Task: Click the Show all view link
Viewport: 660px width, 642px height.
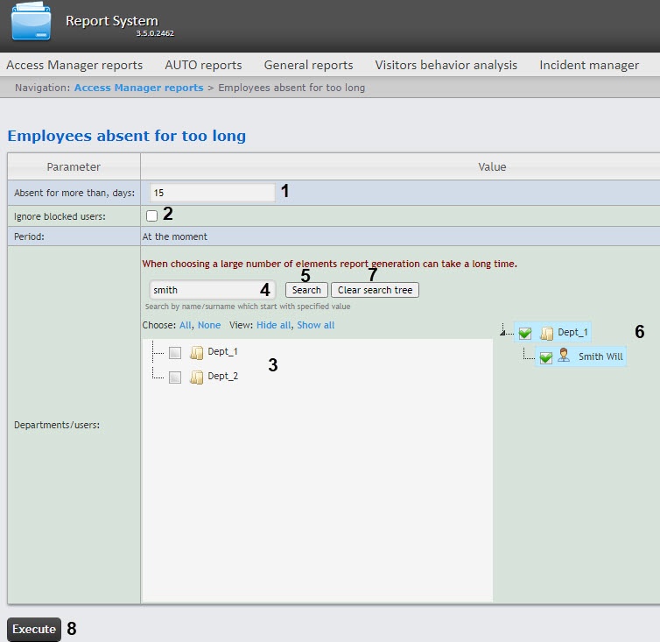Action: coord(315,325)
